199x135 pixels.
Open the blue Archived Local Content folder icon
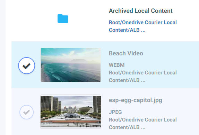click(63, 18)
